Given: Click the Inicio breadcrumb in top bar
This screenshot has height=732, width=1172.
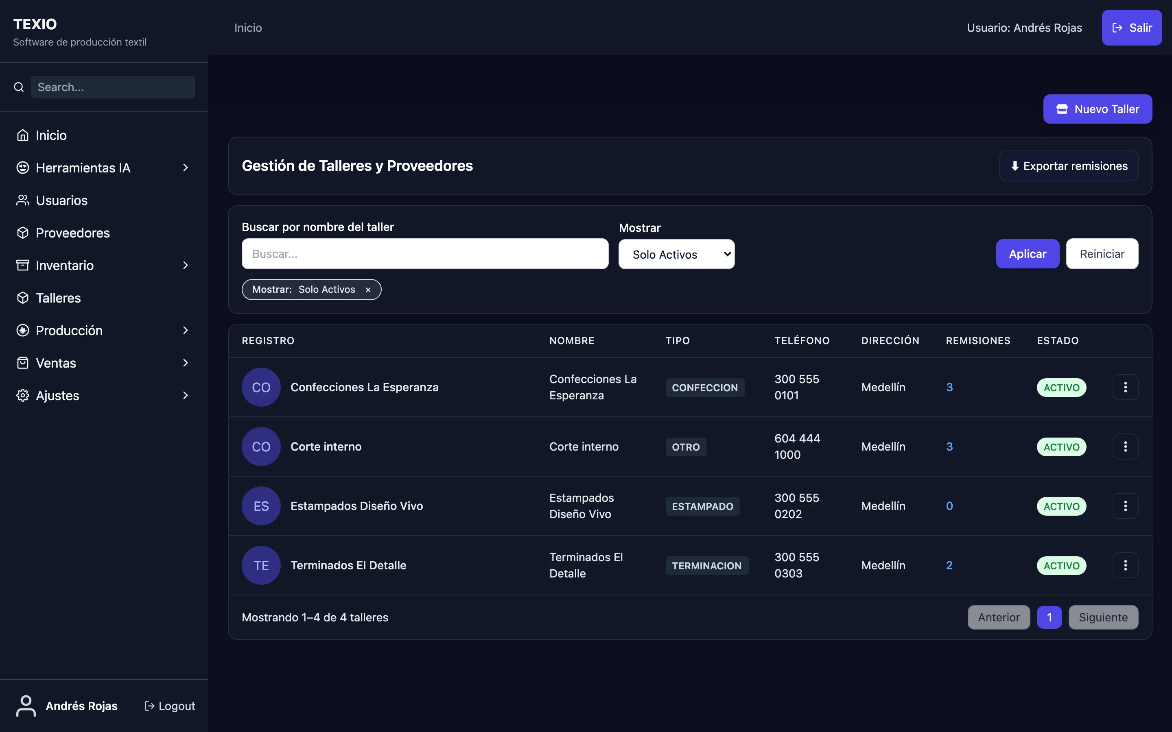Looking at the screenshot, I should point(248,28).
